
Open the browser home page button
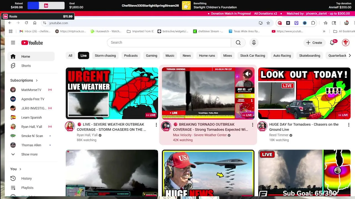coord(35,23)
